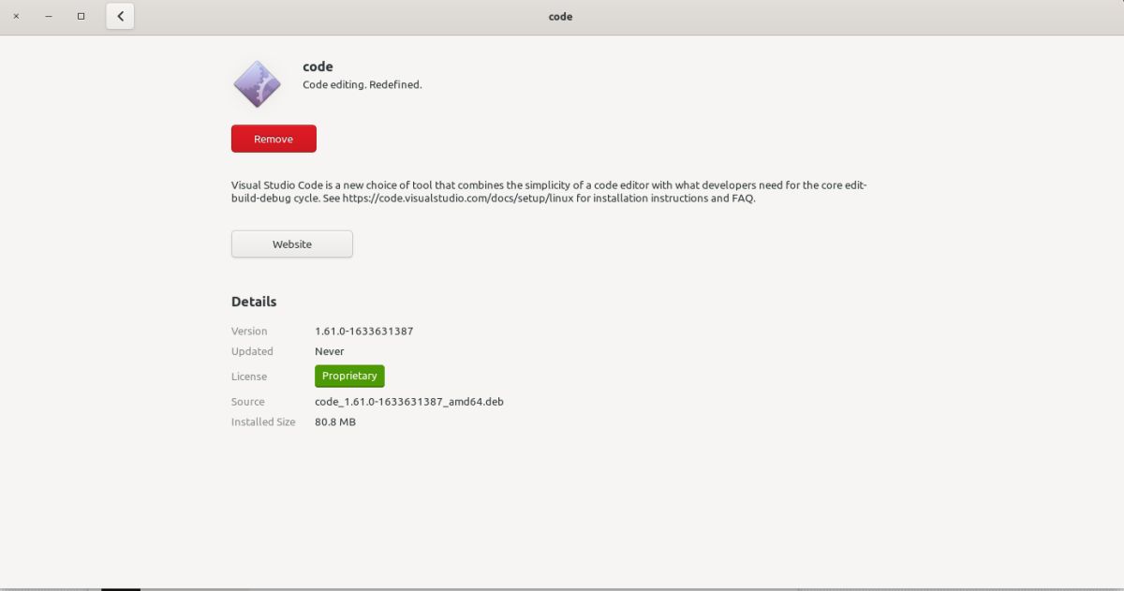
Task: Select version value 1.61.0-1633631387
Action: click(x=364, y=331)
